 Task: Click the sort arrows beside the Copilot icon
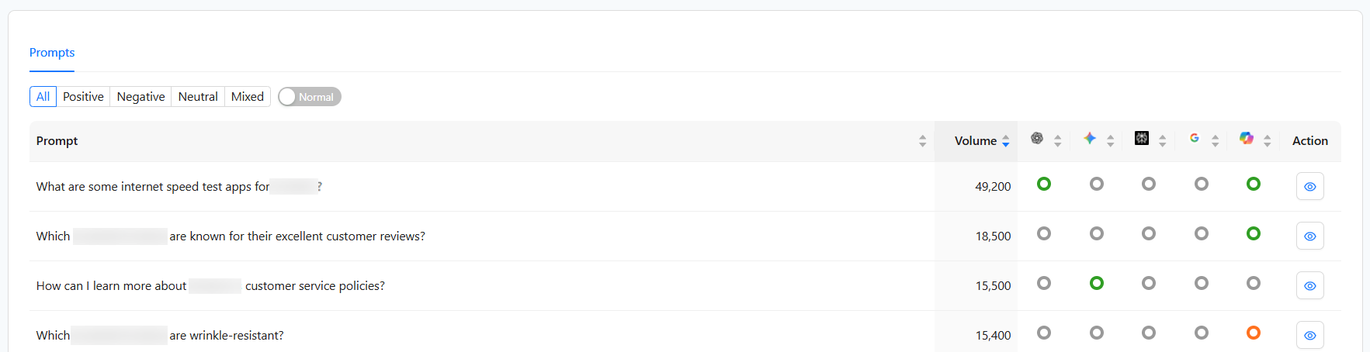pos(1268,141)
